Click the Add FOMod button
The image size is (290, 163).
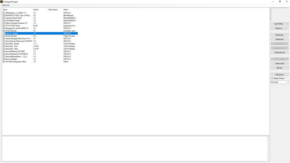tap(278, 24)
